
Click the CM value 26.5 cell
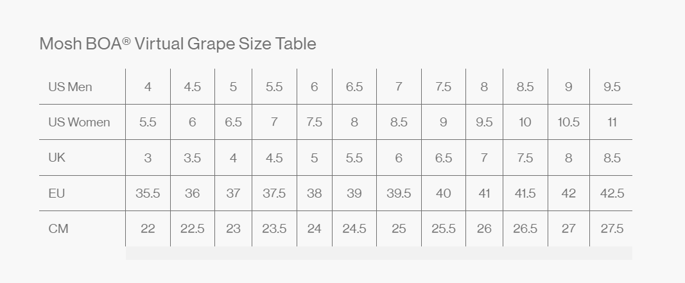click(526, 228)
